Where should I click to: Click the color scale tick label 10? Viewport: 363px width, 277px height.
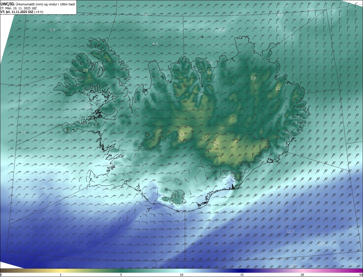point(181,275)
